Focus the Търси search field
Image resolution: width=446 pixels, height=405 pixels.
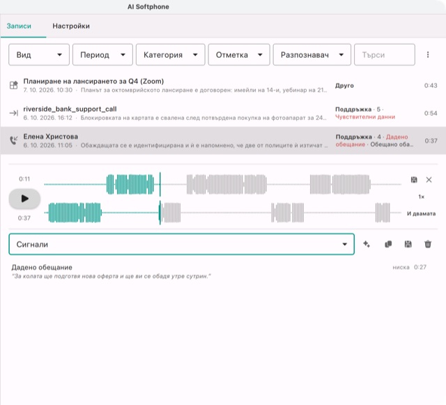tap(385, 54)
